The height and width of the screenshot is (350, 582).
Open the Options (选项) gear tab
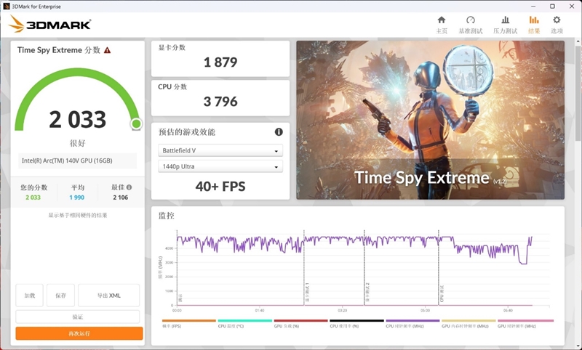(557, 24)
